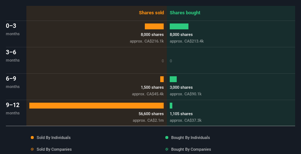Toggle the Sold By Companies legend label
The height and width of the screenshot is (154, 301).
point(54,149)
